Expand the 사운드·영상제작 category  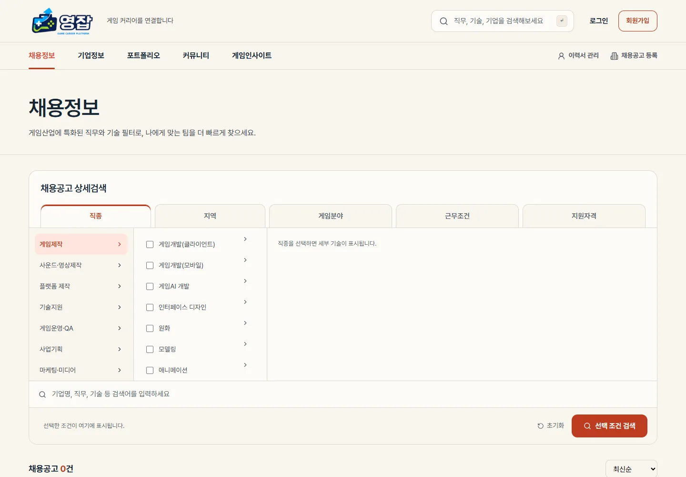tap(81, 265)
